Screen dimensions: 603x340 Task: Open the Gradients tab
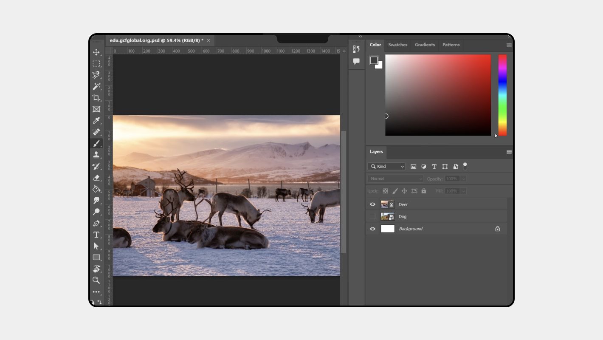(x=425, y=45)
